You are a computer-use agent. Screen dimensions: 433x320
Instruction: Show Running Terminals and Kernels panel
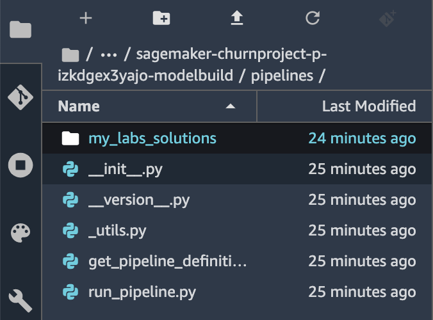coord(20,165)
